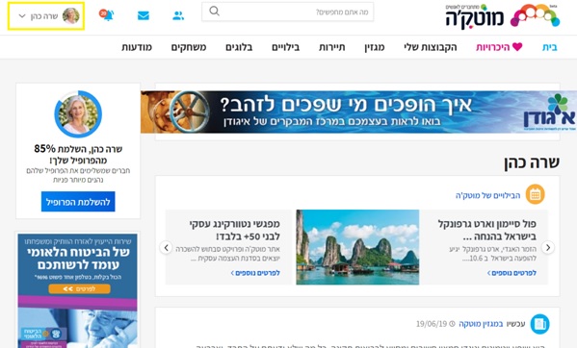This screenshot has width=577, height=348.
Task: Click the blue magazine icon
Action: [x=539, y=324]
